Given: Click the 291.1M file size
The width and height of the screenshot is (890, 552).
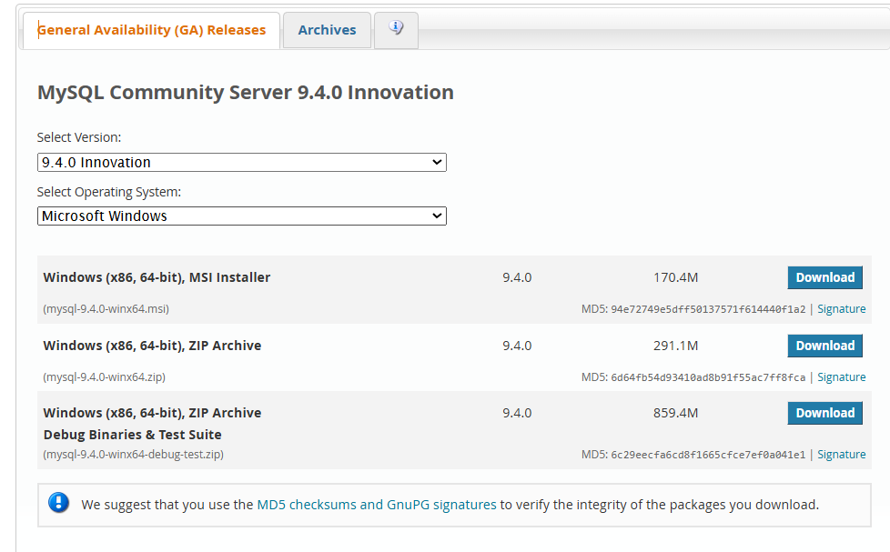Looking at the screenshot, I should pos(675,346).
